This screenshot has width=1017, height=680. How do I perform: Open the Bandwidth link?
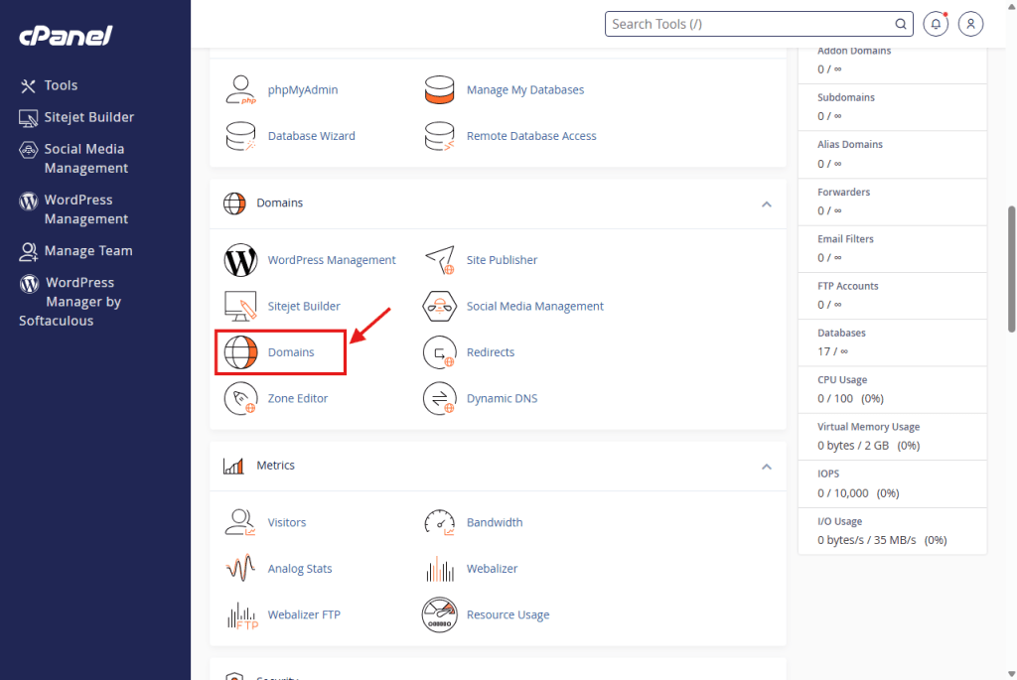(494, 522)
